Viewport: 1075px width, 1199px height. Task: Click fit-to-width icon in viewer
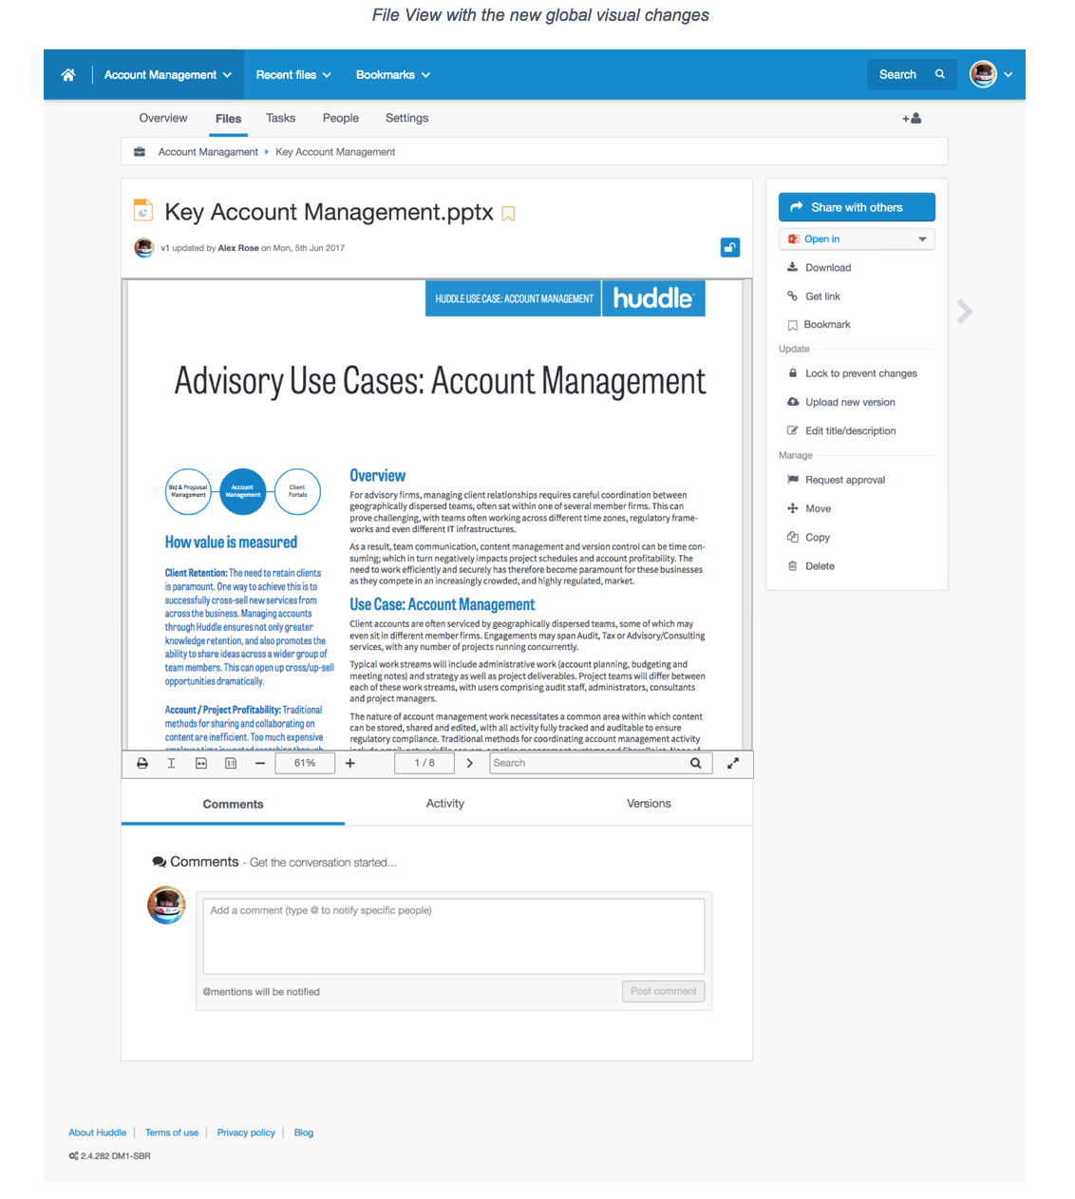pyautogui.click(x=201, y=763)
